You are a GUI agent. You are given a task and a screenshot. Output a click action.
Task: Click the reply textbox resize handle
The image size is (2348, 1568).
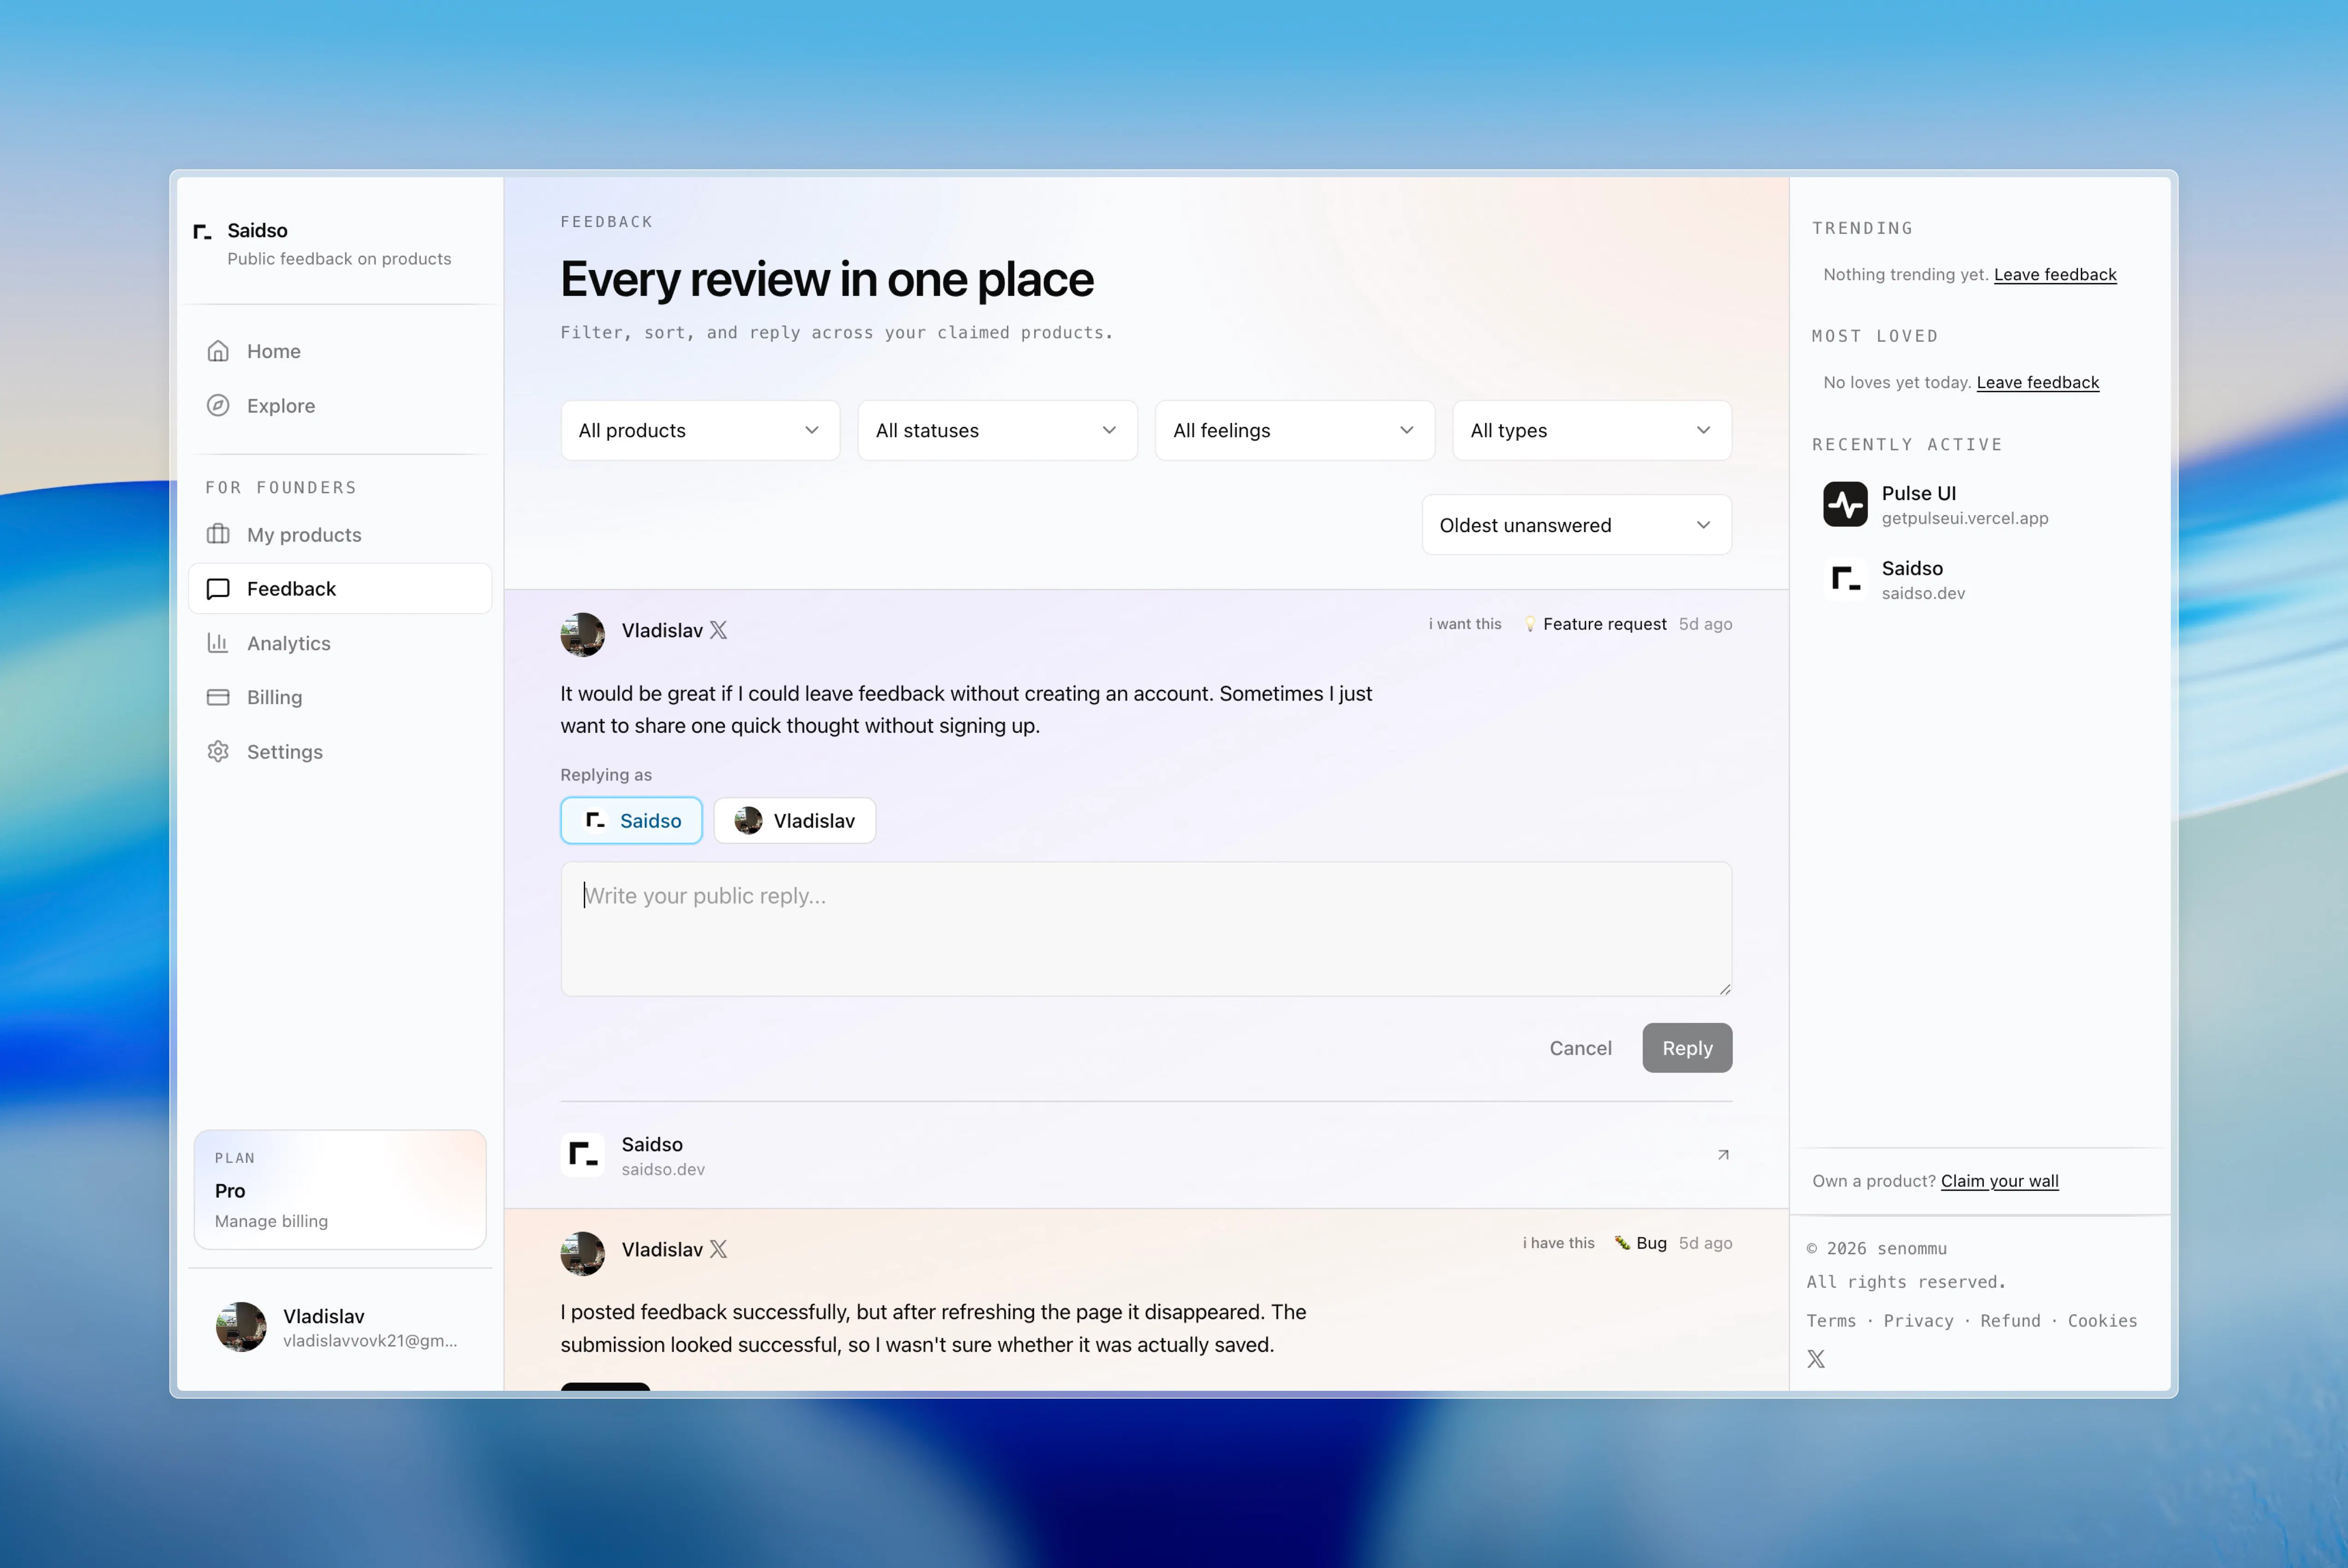[1724, 989]
